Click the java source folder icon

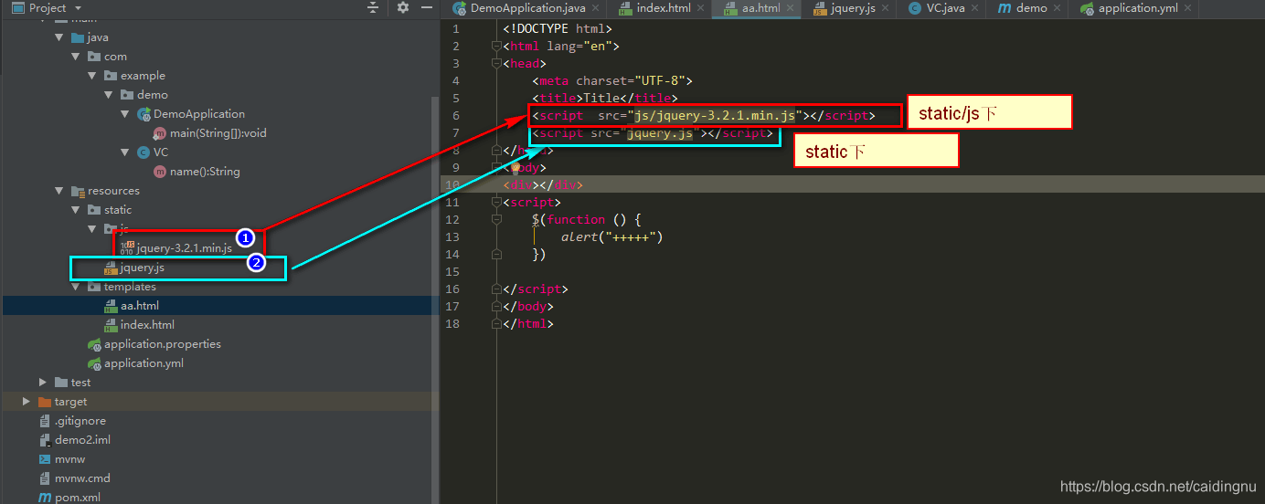[x=78, y=37]
